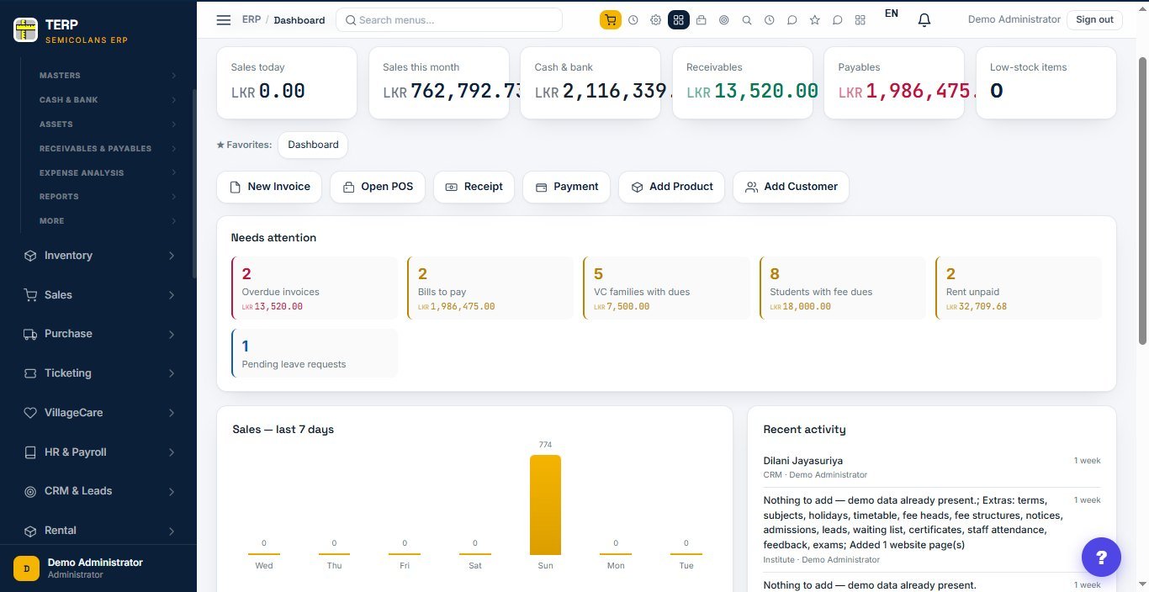
Task: Click the Ticketing ticket icon in sidebar
Action: 30,373
